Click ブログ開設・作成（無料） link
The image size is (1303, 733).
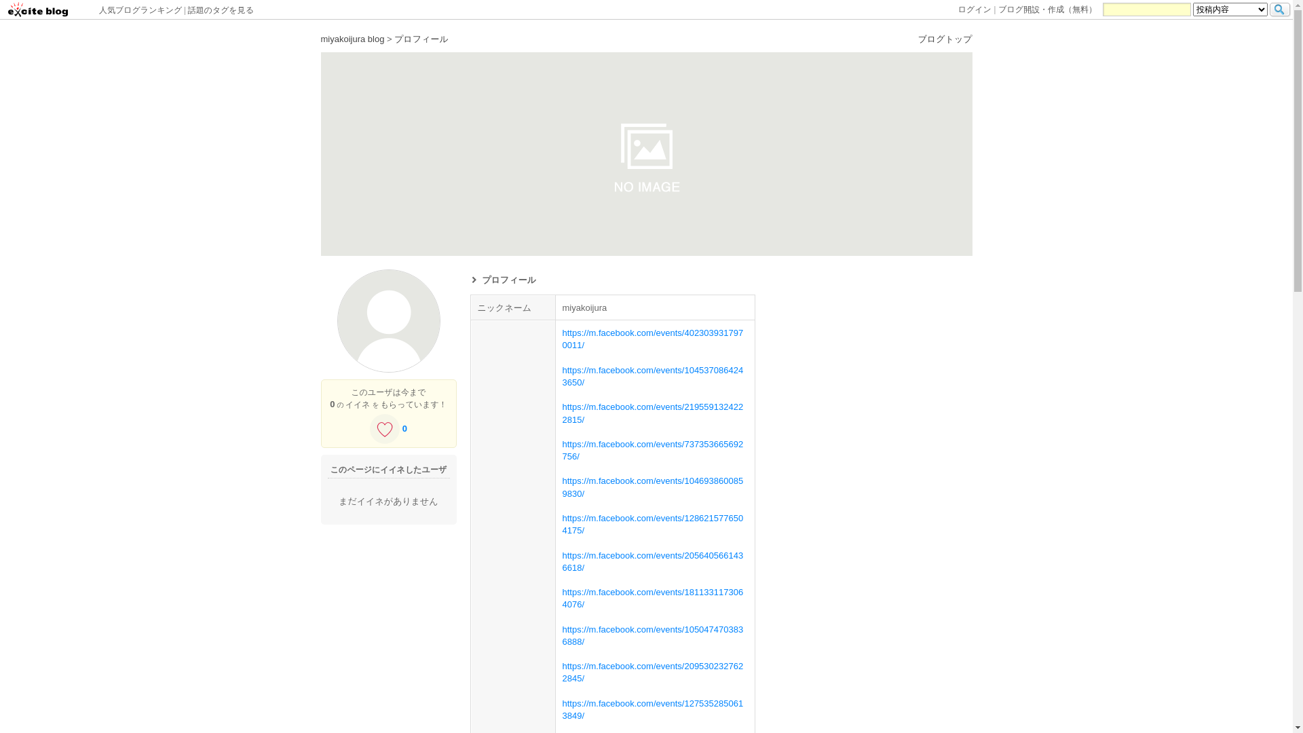click(1047, 10)
